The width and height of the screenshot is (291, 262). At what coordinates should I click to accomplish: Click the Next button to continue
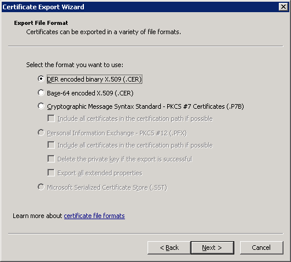(212, 248)
